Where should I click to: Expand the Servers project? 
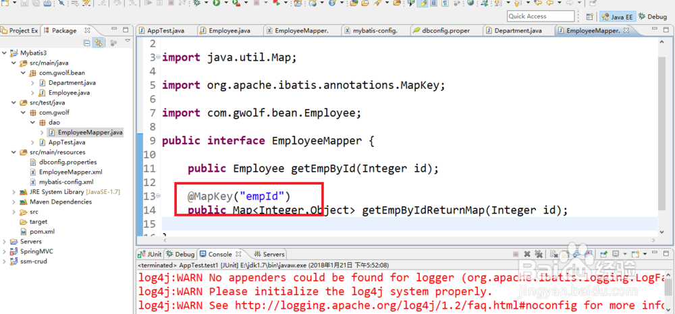pyautogui.click(x=4, y=241)
